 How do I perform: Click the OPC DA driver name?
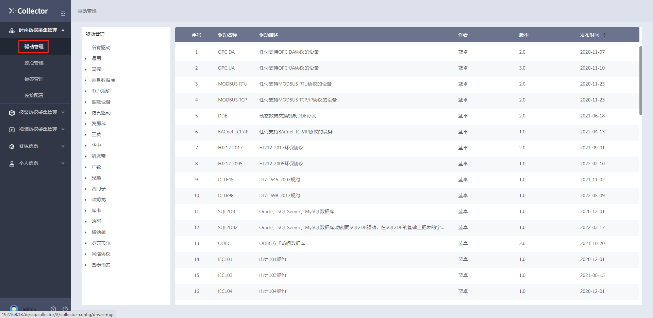tap(227, 52)
